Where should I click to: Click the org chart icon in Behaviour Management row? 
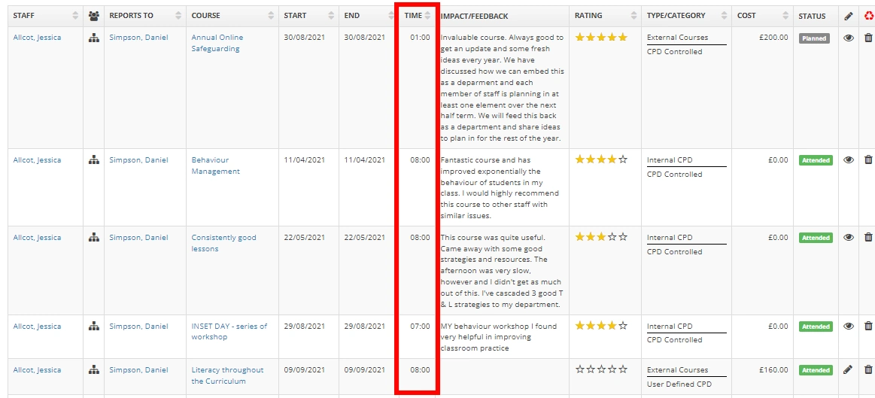(x=94, y=160)
